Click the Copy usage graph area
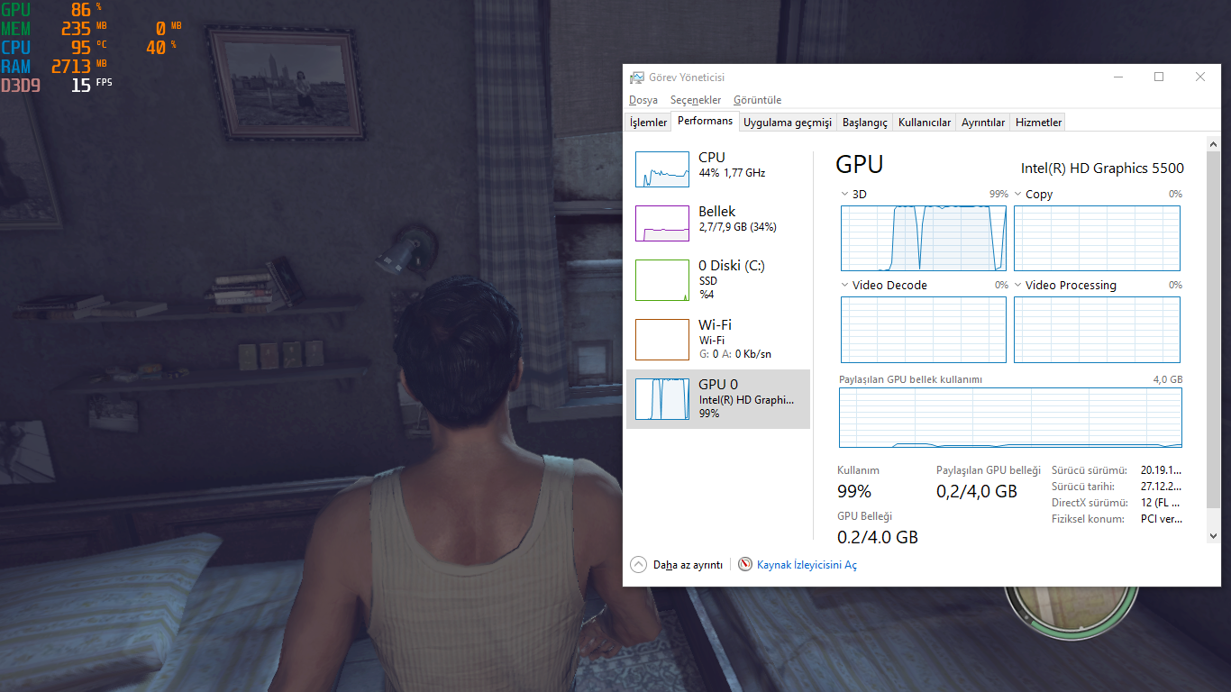The width and height of the screenshot is (1231, 692). [x=1097, y=238]
